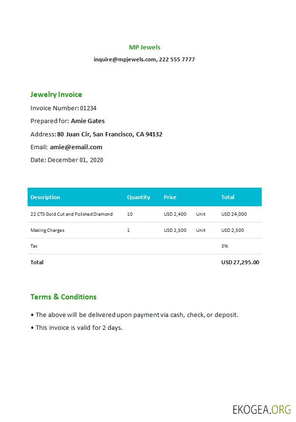The height and width of the screenshot is (422, 296).
Task: Click the December 01, 2020 date
Action: click(x=75, y=160)
